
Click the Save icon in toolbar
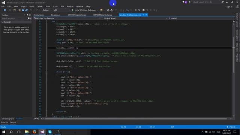pos(23,10)
